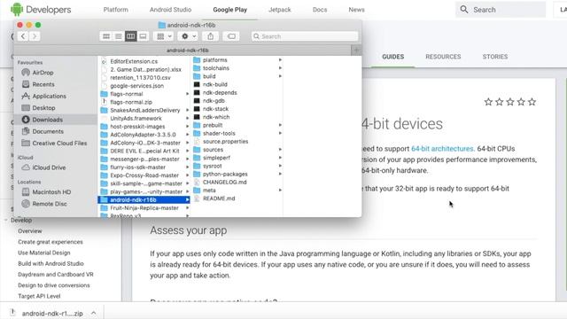This screenshot has width=567, height=319.
Task: Open Creative Cloud Files in sidebar
Action: 59,144
